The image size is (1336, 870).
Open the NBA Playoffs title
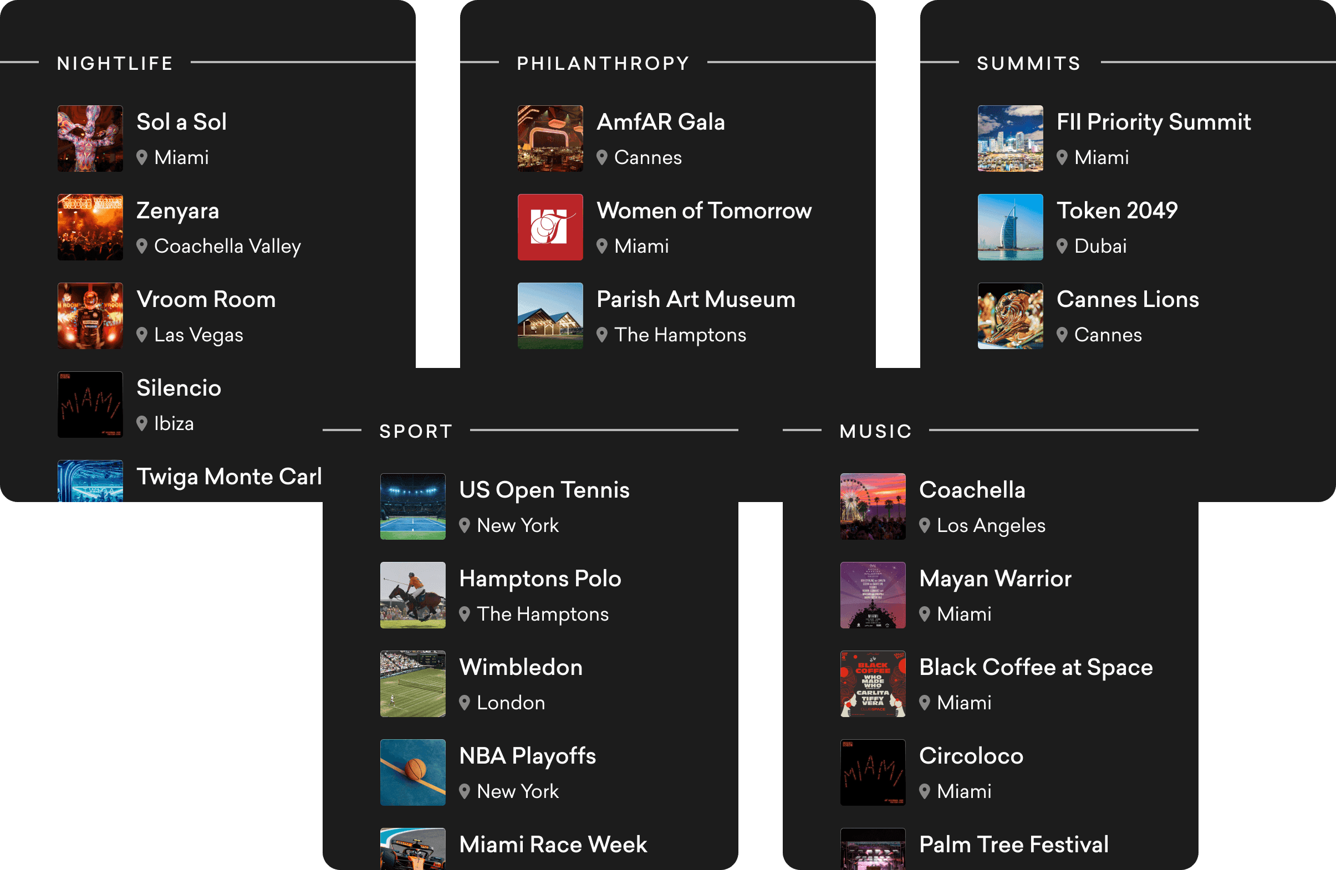tap(528, 756)
